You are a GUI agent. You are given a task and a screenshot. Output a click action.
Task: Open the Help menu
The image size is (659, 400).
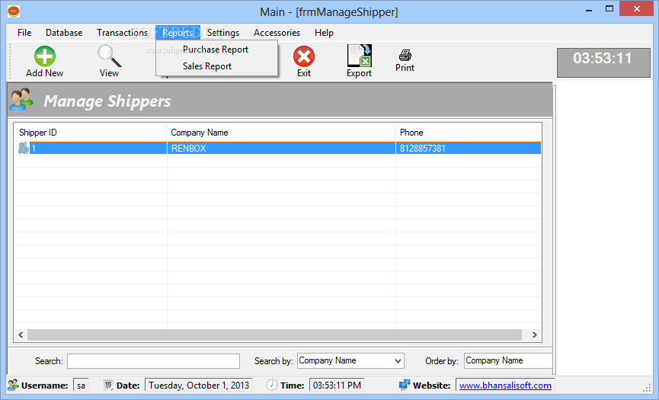point(324,33)
